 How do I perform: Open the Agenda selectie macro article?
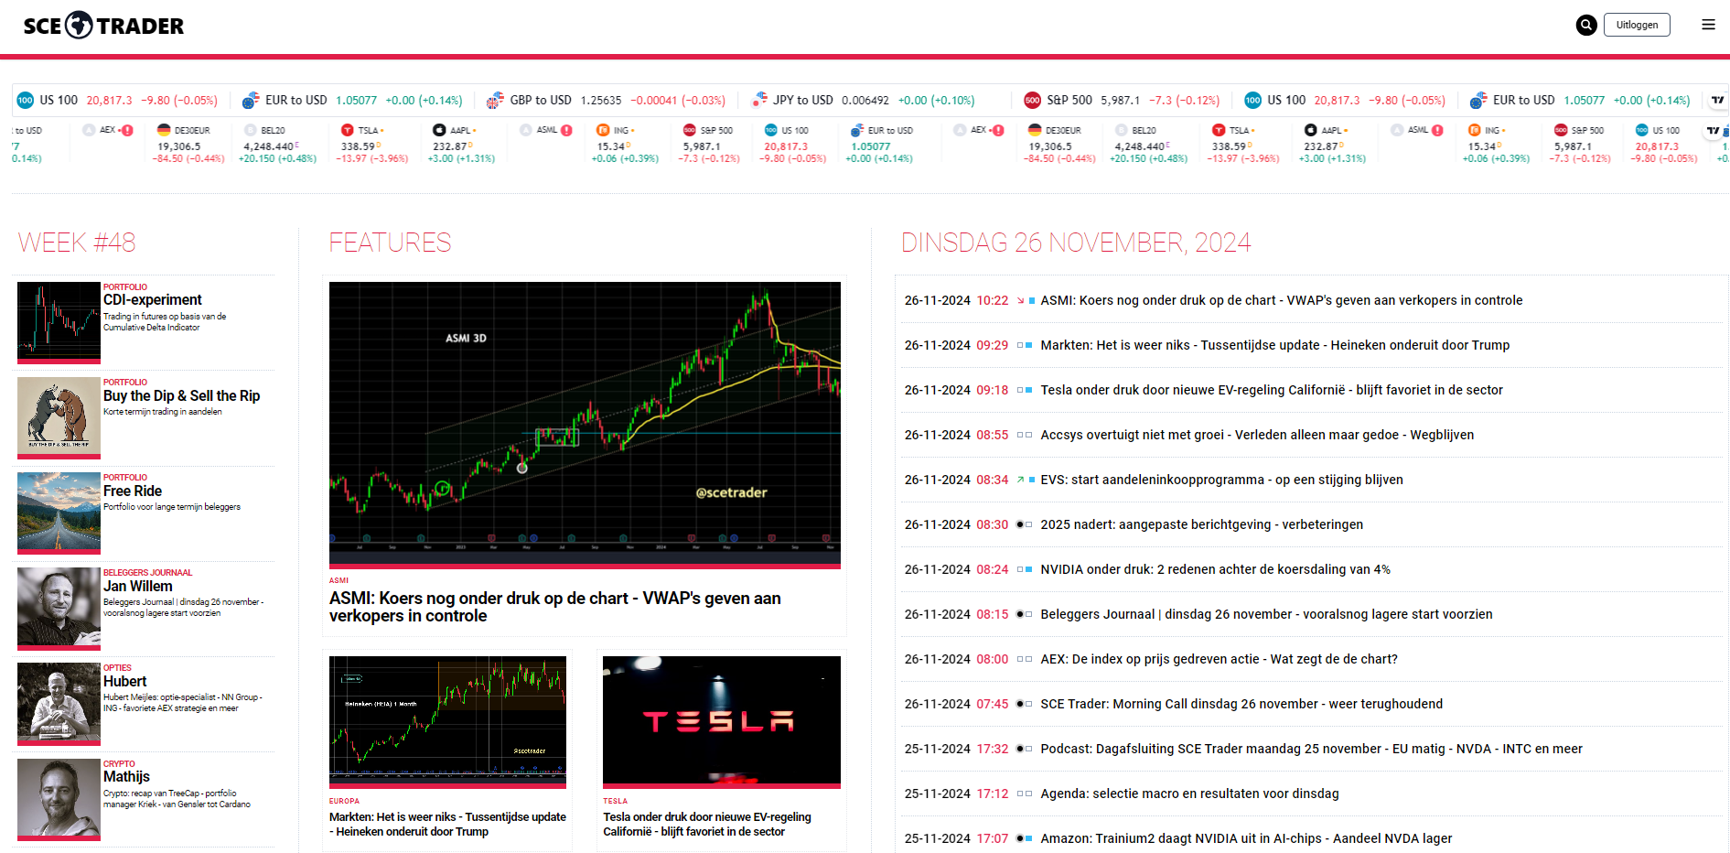[x=1189, y=794]
